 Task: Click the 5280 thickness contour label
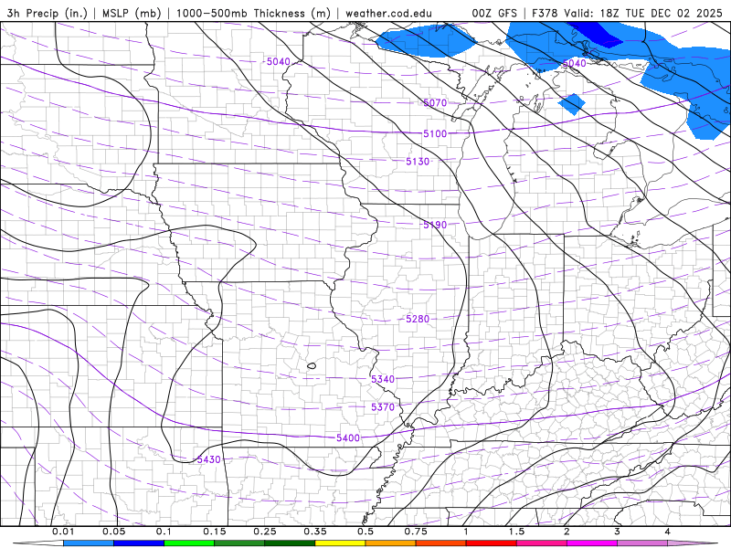tap(418, 319)
